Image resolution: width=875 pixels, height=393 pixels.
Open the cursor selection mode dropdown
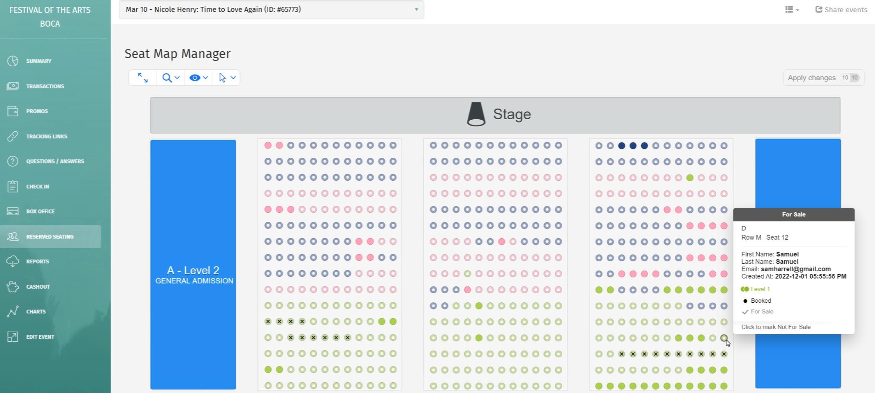227,78
